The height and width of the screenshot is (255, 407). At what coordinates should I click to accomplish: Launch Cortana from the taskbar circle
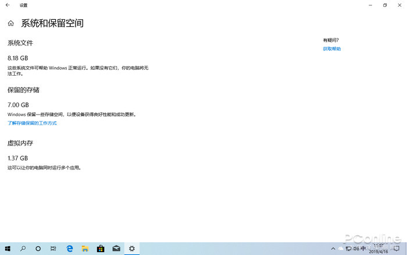(x=38, y=249)
